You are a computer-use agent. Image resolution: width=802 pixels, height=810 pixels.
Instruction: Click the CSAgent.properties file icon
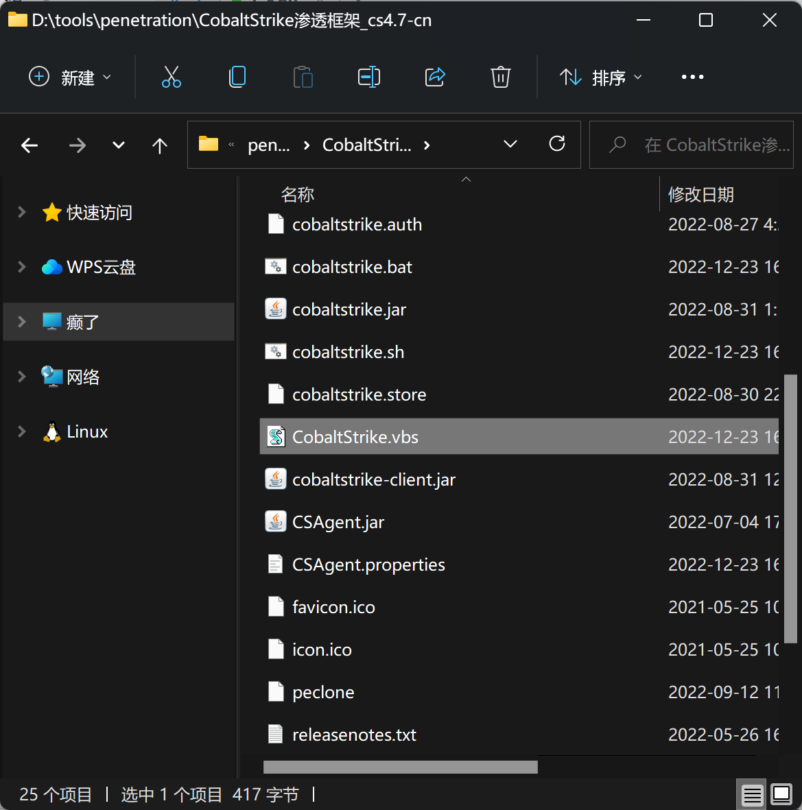click(x=275, y=564)
